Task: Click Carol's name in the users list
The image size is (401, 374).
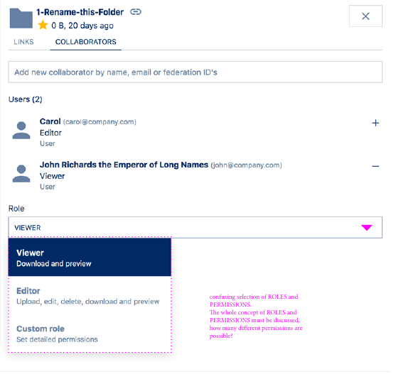Action: point(50,121)
